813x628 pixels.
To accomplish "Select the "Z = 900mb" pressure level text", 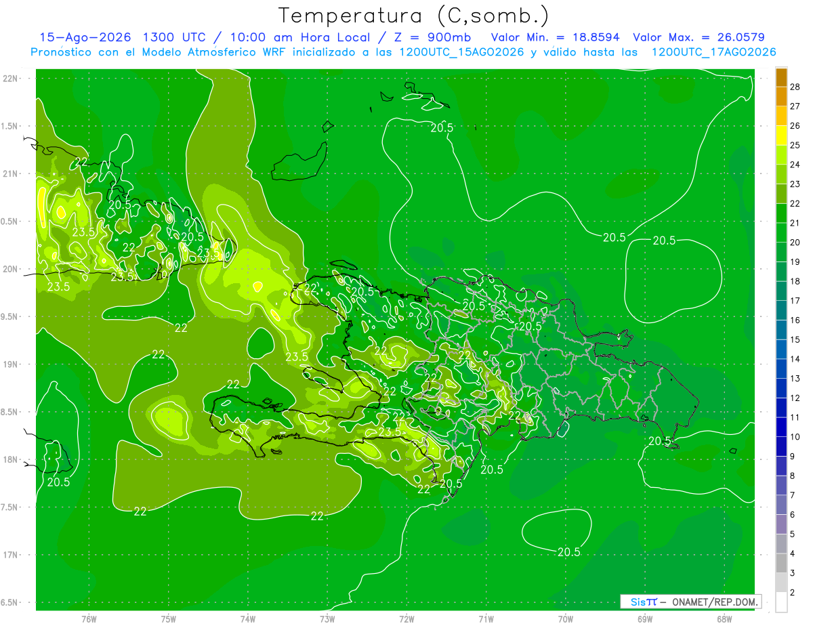I will 432,37.
